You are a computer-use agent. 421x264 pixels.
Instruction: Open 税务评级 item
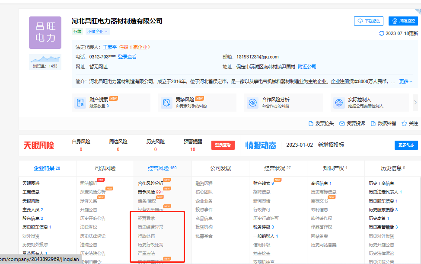(264, 227)
